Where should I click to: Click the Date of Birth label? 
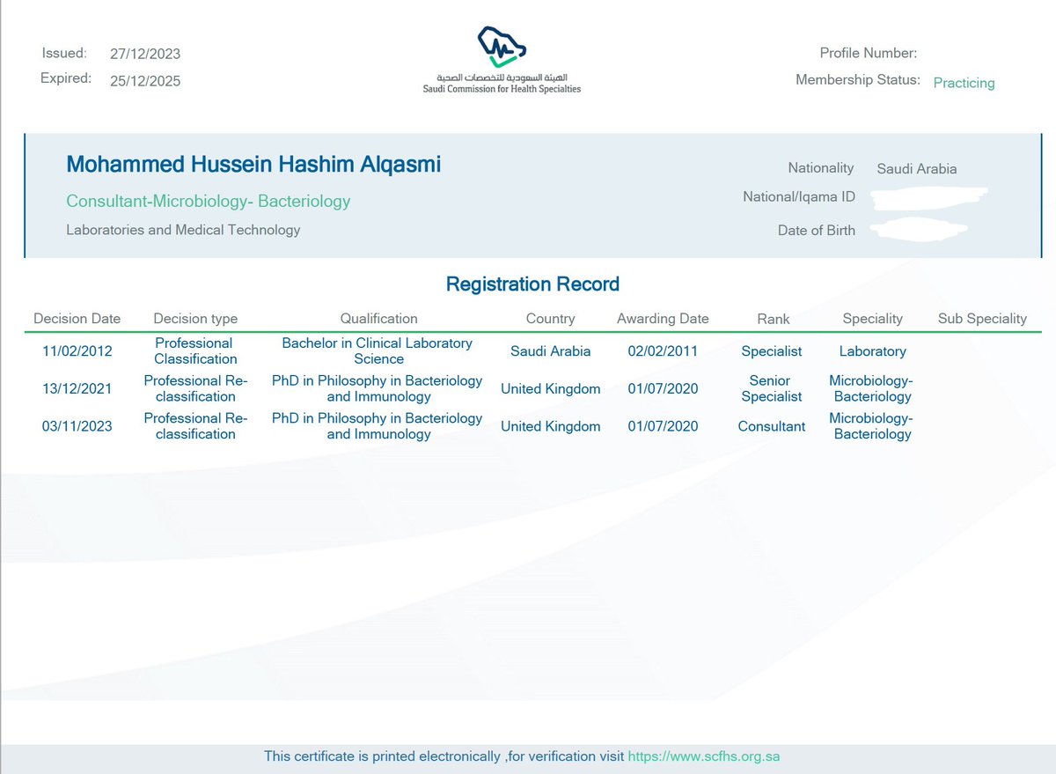[817, 230]
